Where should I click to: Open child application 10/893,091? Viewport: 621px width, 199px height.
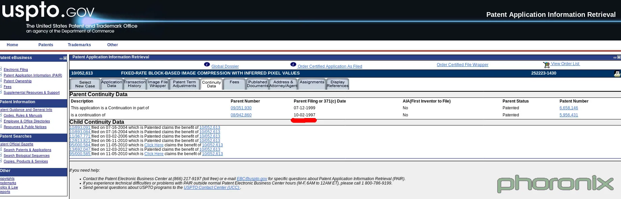[x=80, y=127]
